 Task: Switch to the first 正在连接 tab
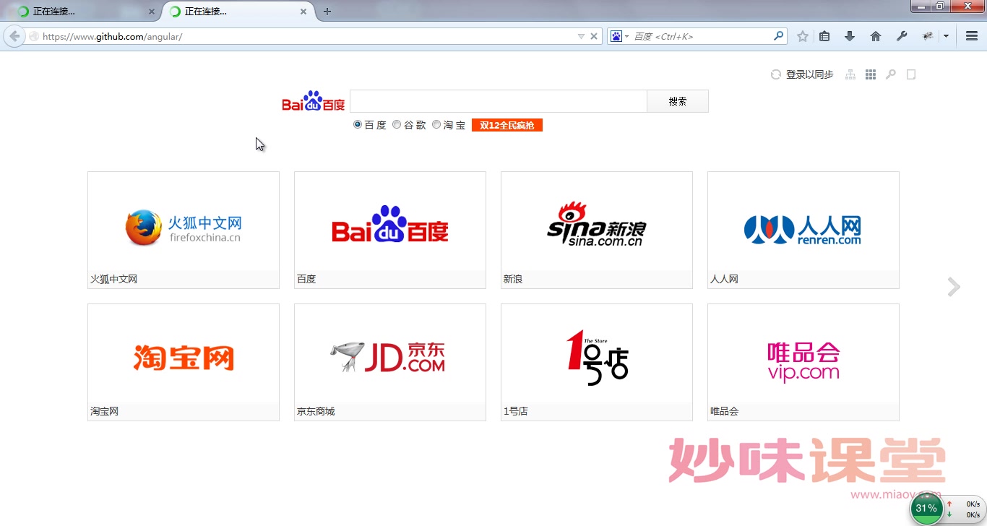click(83, 12)
